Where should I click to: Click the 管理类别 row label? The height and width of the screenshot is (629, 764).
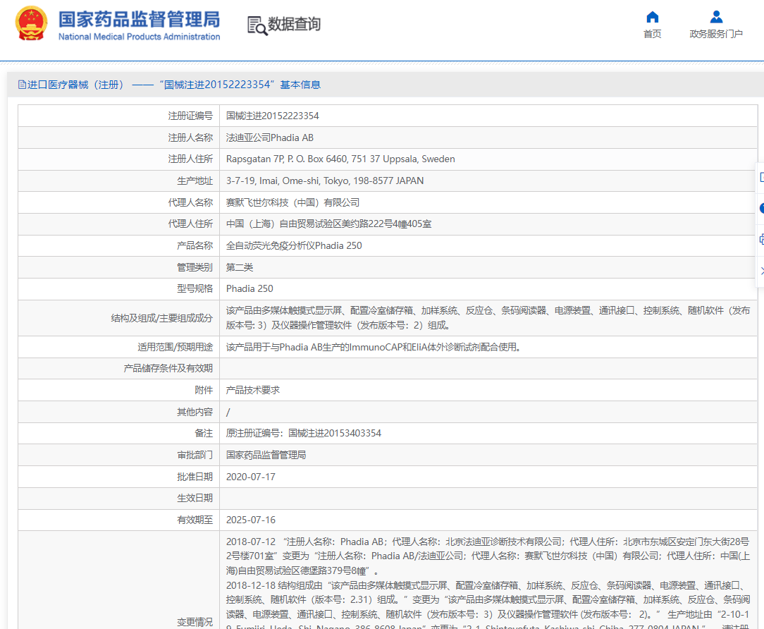(x=195, y=268)
